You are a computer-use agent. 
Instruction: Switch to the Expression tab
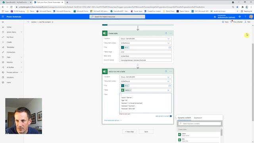[198, 118]
